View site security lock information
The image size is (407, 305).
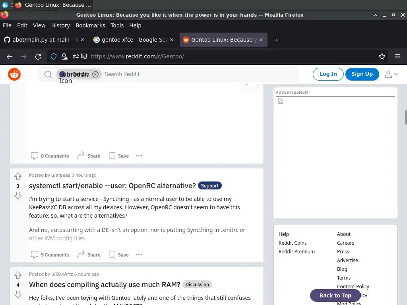tap(64, 56)
